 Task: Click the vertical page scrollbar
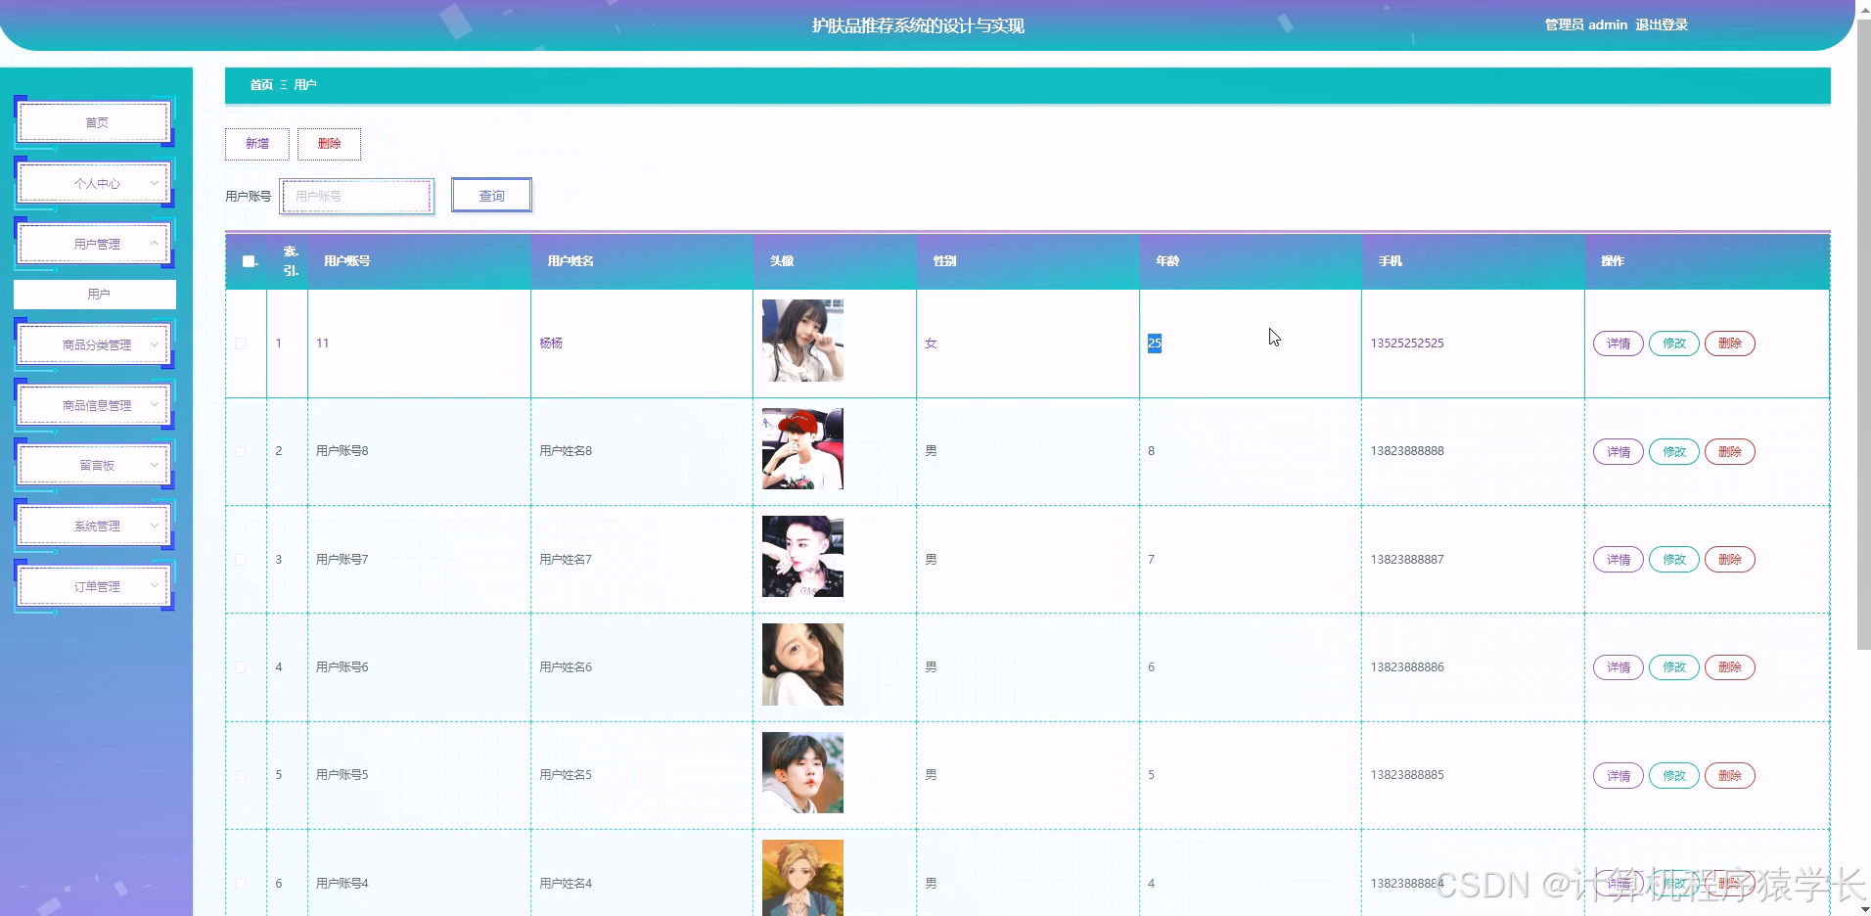pyautogui.click(x=1863, y=333)
